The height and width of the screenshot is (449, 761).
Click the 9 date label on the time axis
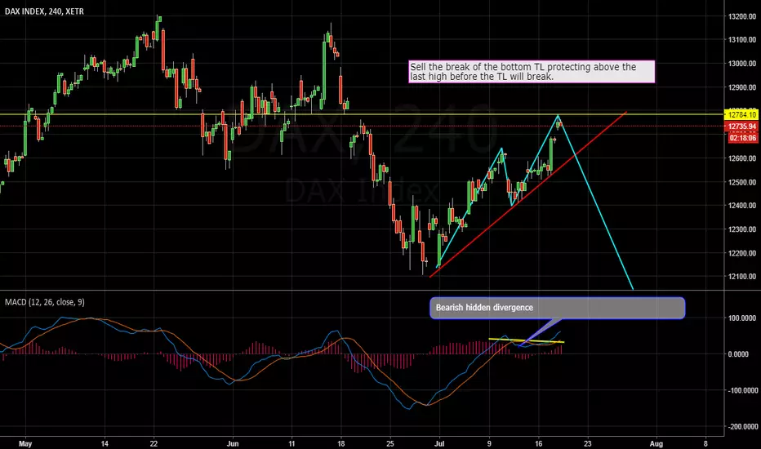click(489, 443)
